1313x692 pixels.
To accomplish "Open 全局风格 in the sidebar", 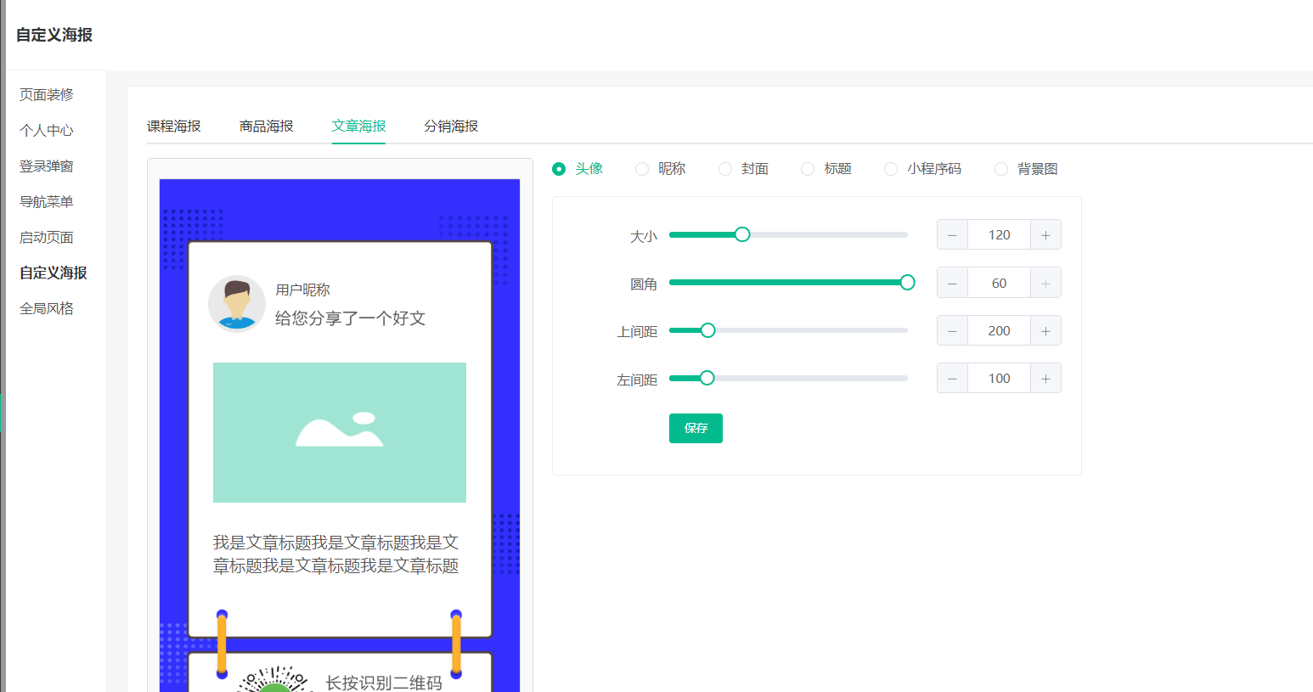I will pos(47,308).
